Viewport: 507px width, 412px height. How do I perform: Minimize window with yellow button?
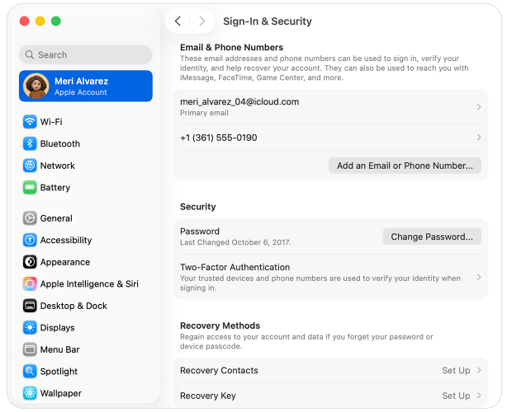tap(40, 21)
